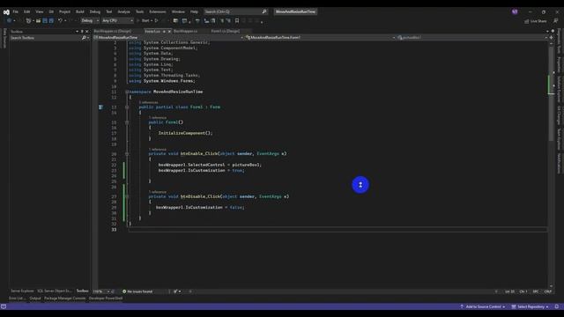Open the Project menu
Viewport: 564px width, 317px height.
(x=64, y=11)
